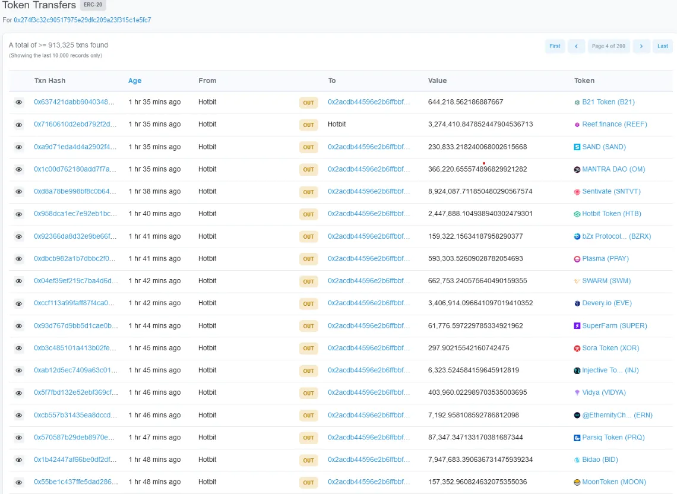The width and height of the screenshot is (677, 494).
Task: Click the B21 Token logo icon
Action: 577,102
